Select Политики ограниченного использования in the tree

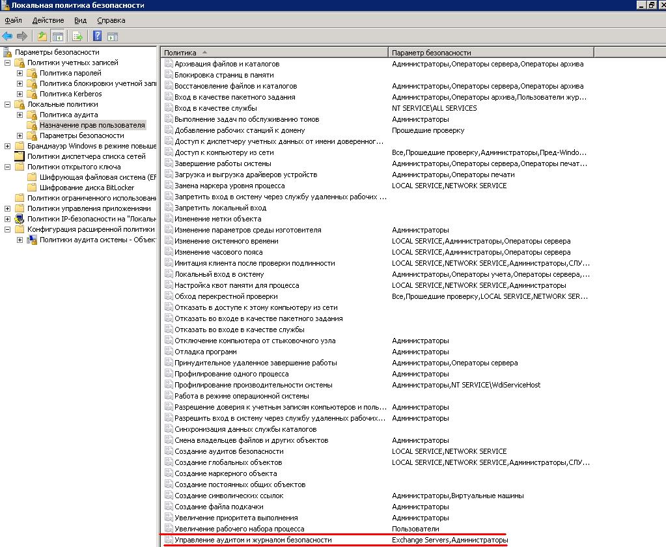pyautogui.click(x=92, y=198)
